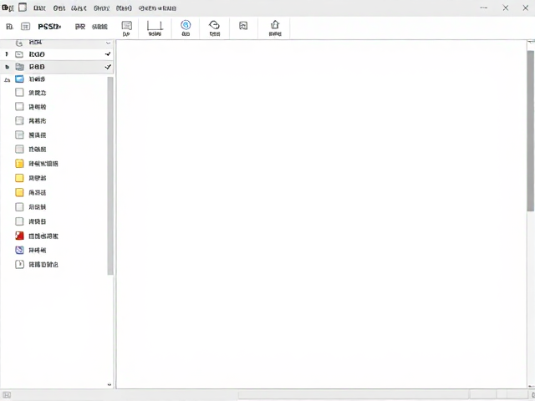
Task: Collapse the node beside the blue picture icon
Action: pyautogui.click(x=8, y=80)
